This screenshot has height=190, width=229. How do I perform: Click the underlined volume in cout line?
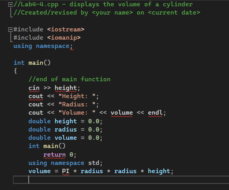(x=122, y=113)
